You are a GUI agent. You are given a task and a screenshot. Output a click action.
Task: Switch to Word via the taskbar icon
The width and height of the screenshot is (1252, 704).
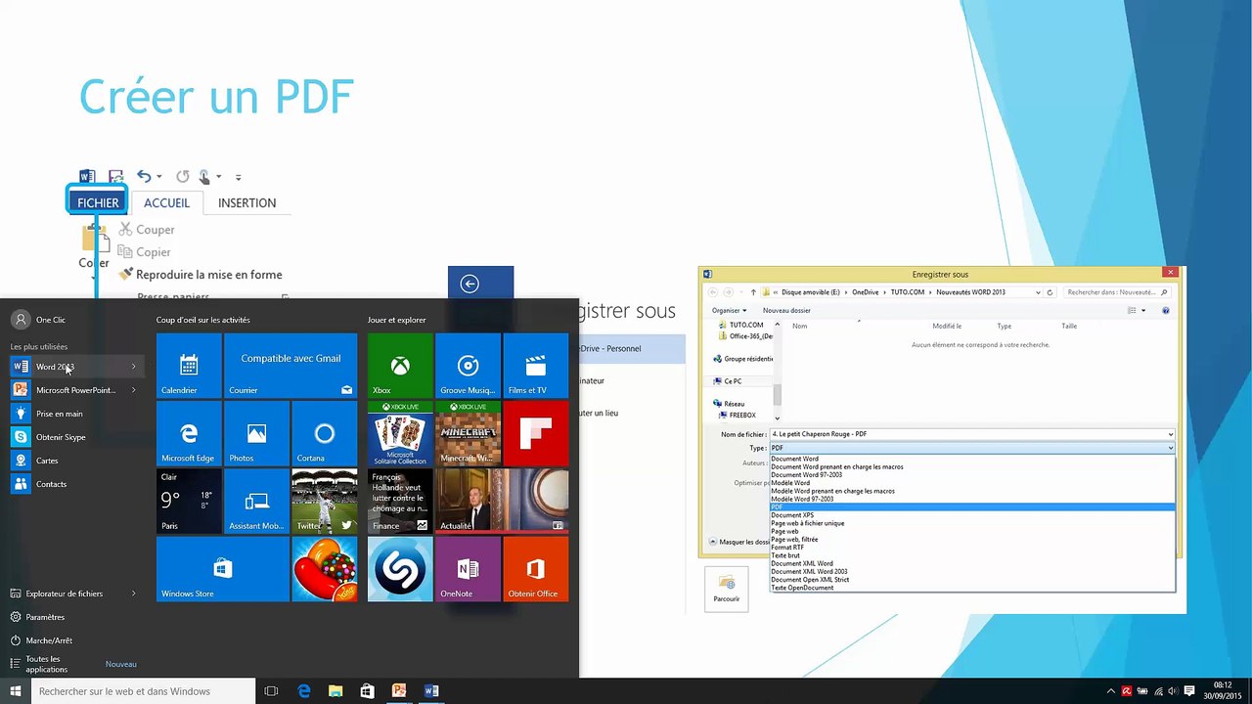431,691
